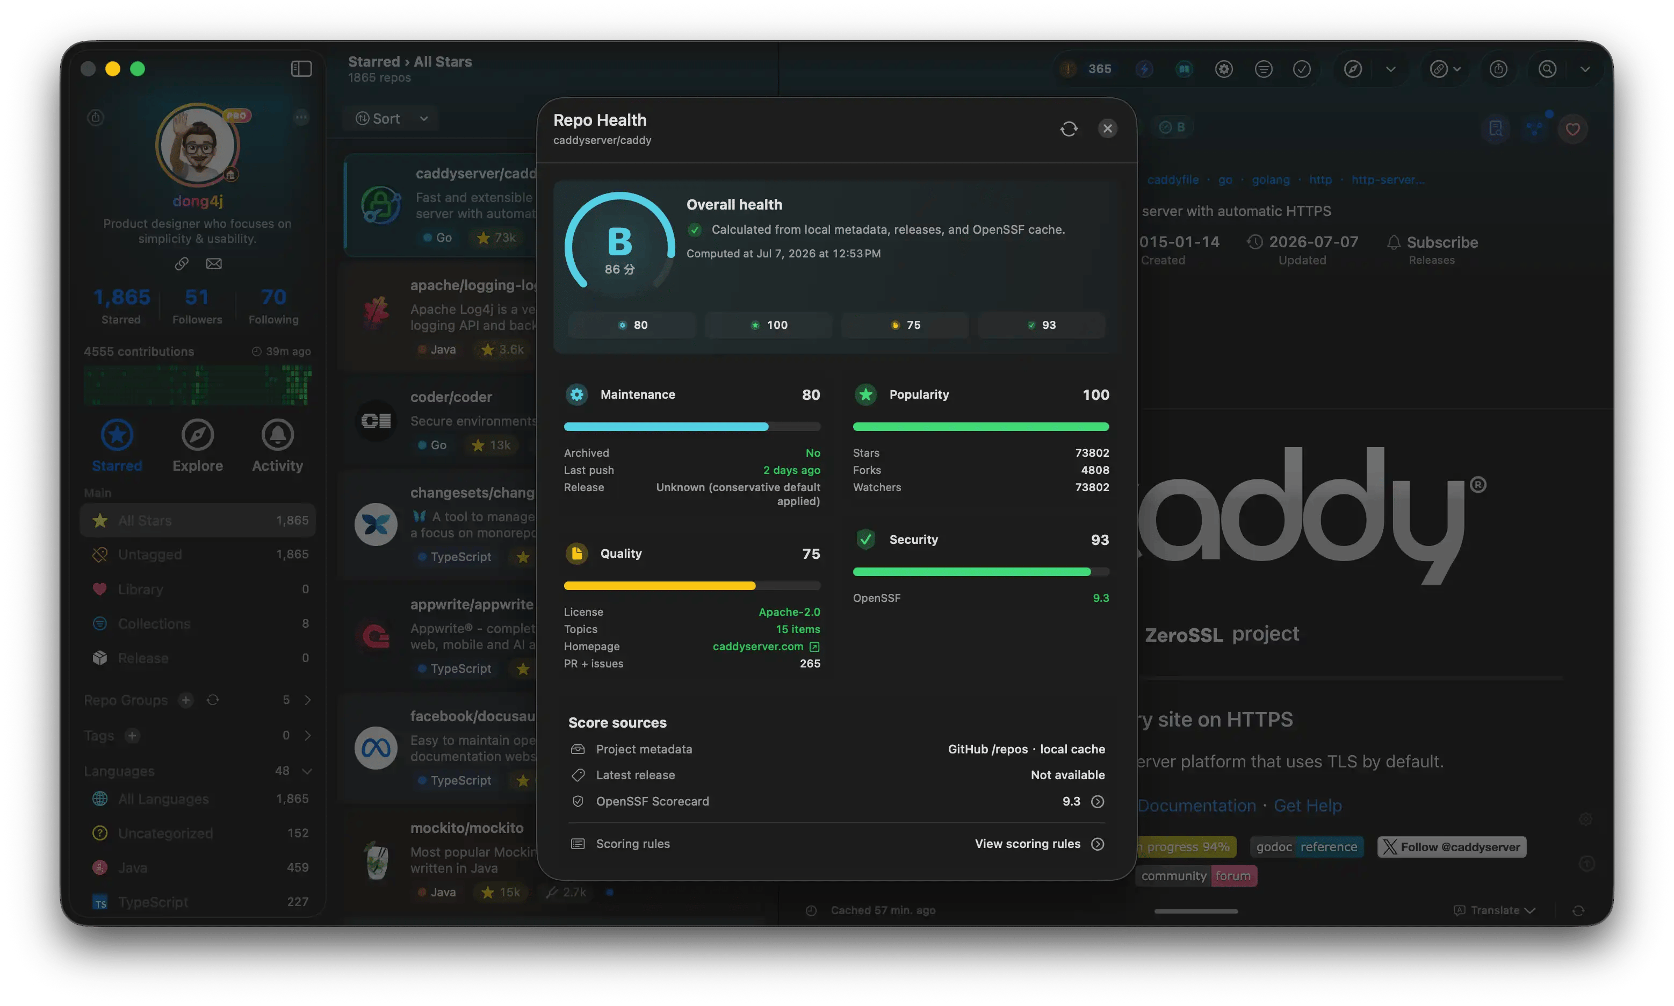Click View scoring rules
Image resolution: width=1674 pixels, height=1006 pixels.
click(x=1040, y=843)
